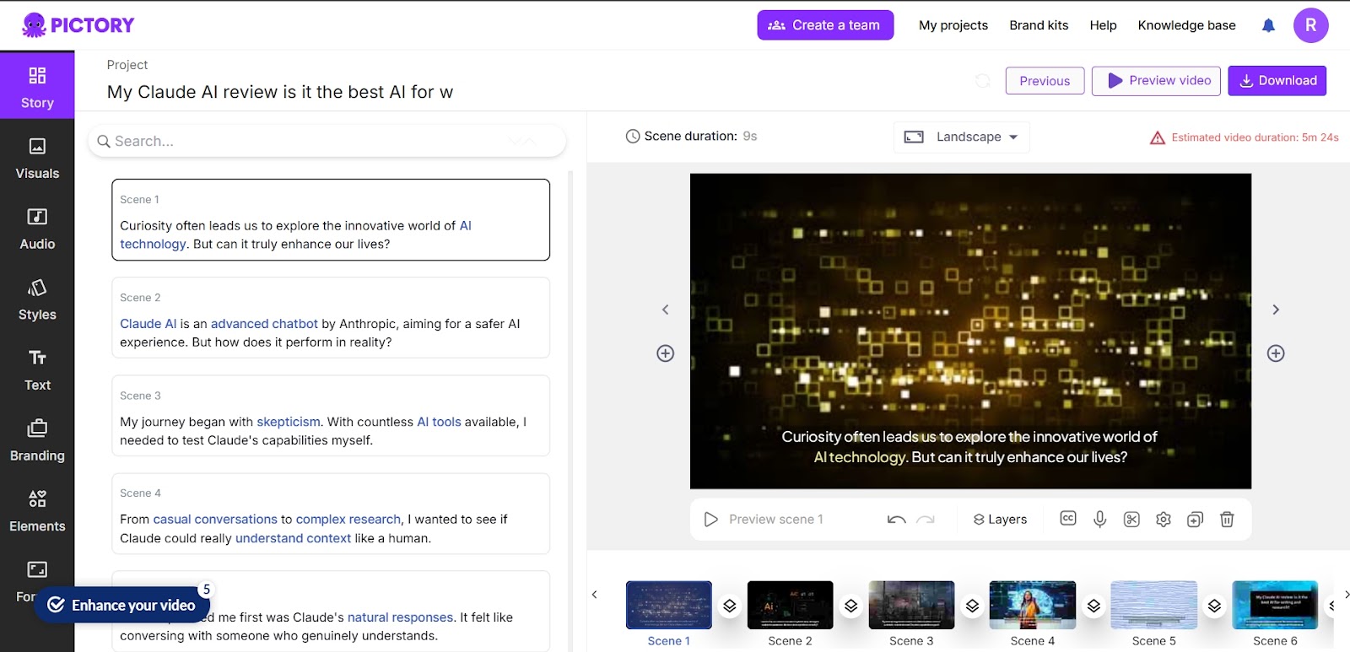Click the microphone voiceover icon
This screenshot has width=1350, height=652.
click(1100, 520)
